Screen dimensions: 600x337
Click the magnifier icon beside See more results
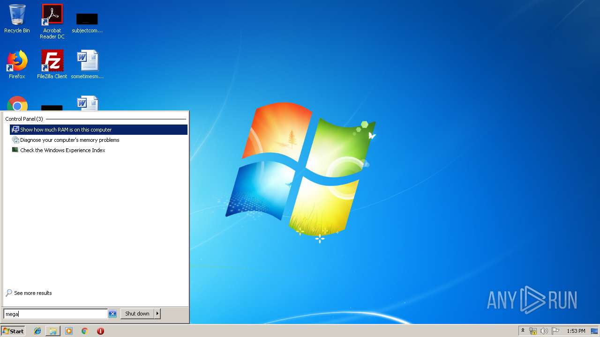click(x=9, y=293)
